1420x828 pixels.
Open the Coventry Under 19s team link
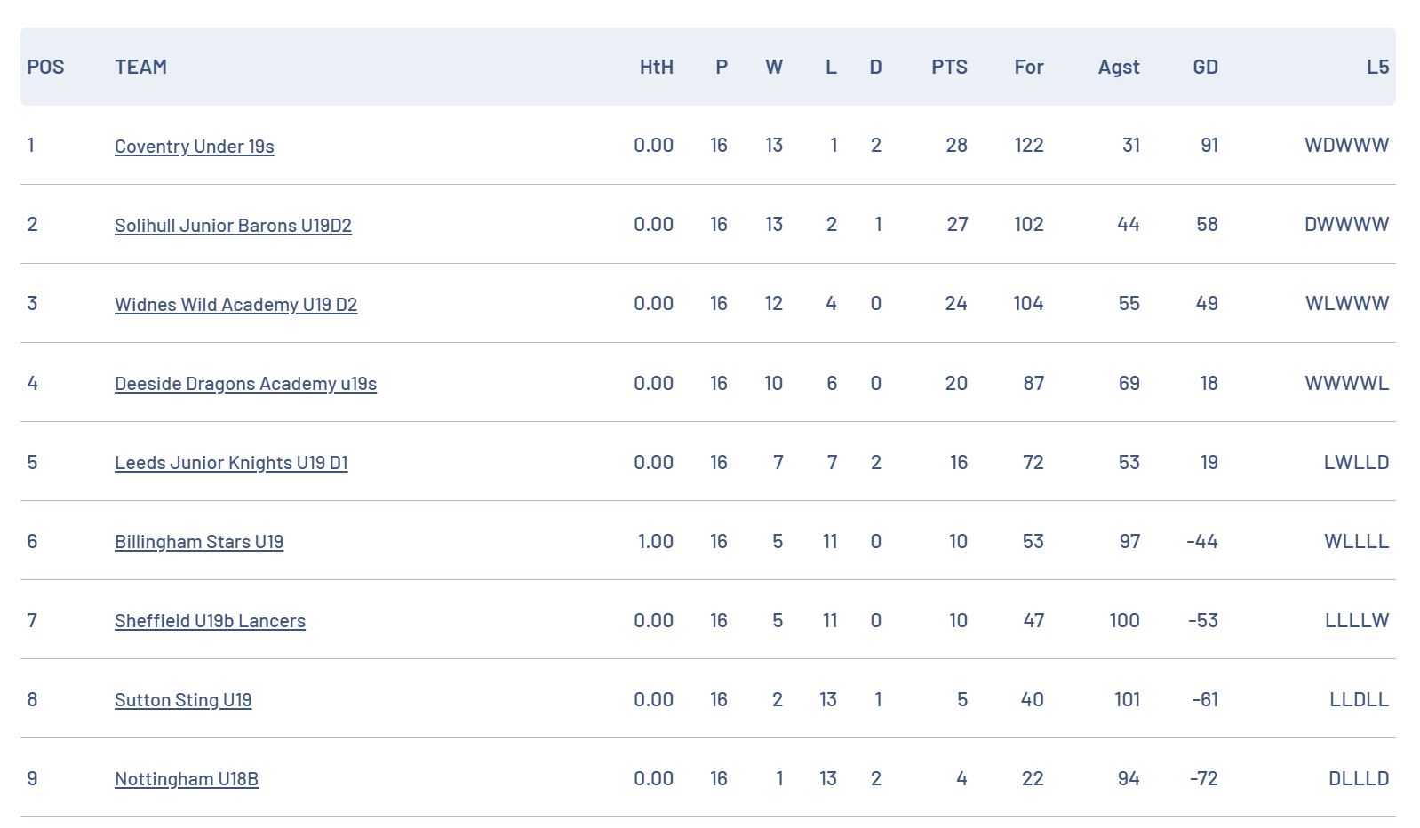[194, 147]
